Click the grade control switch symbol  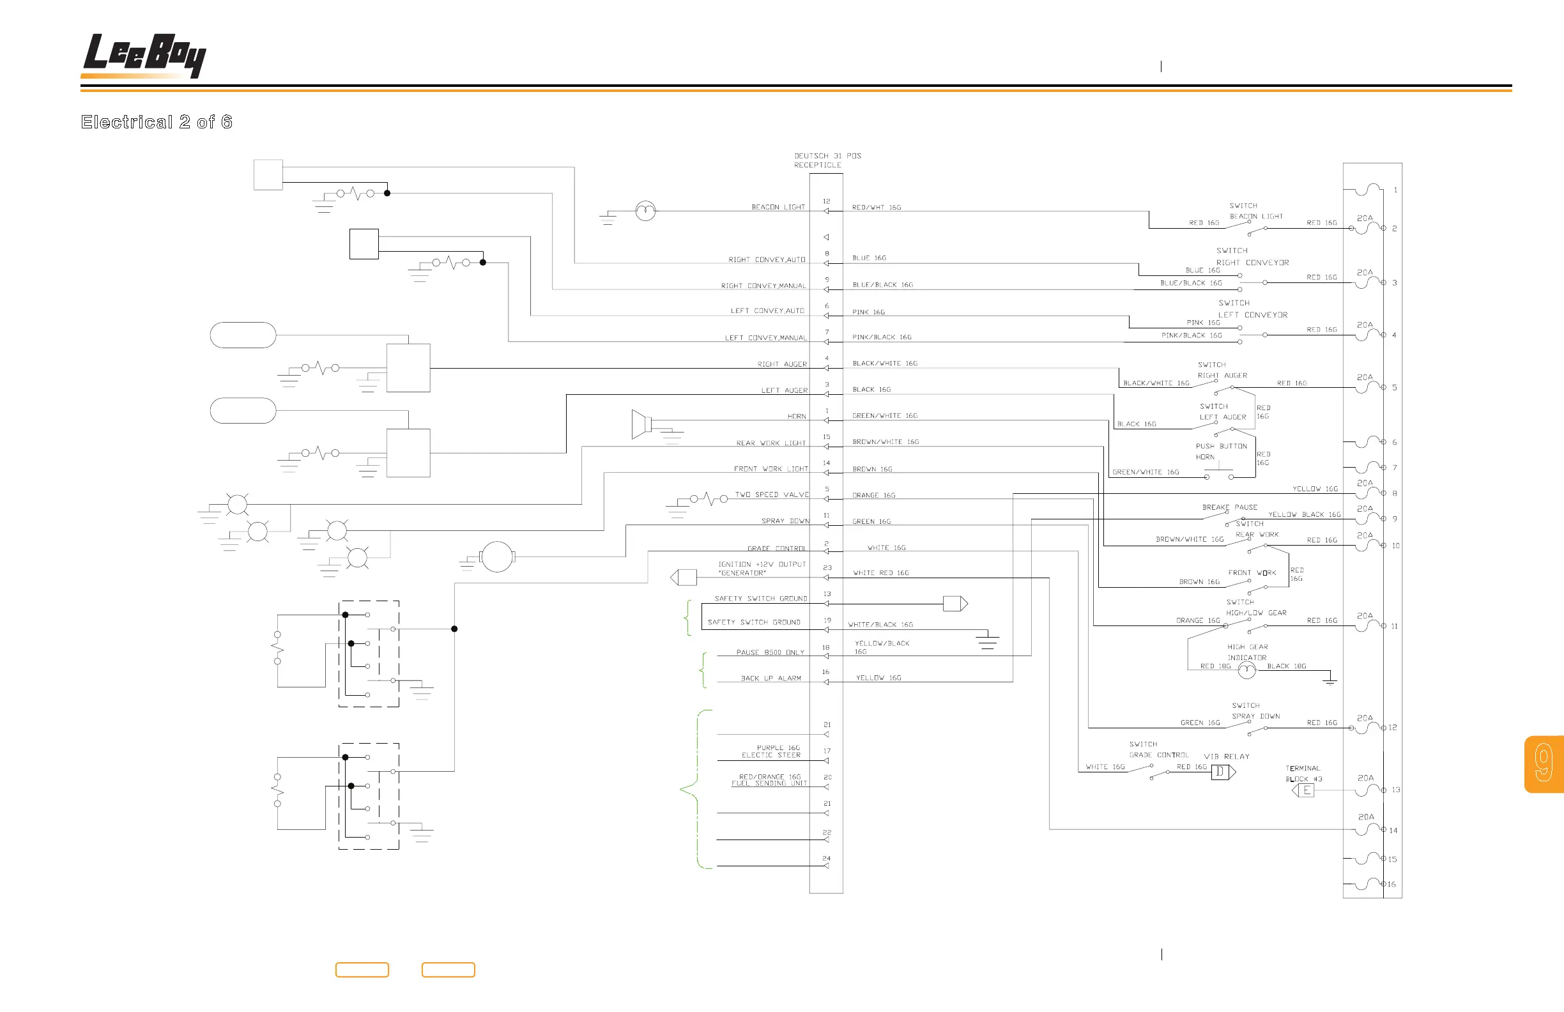(x=1160, y=772)
